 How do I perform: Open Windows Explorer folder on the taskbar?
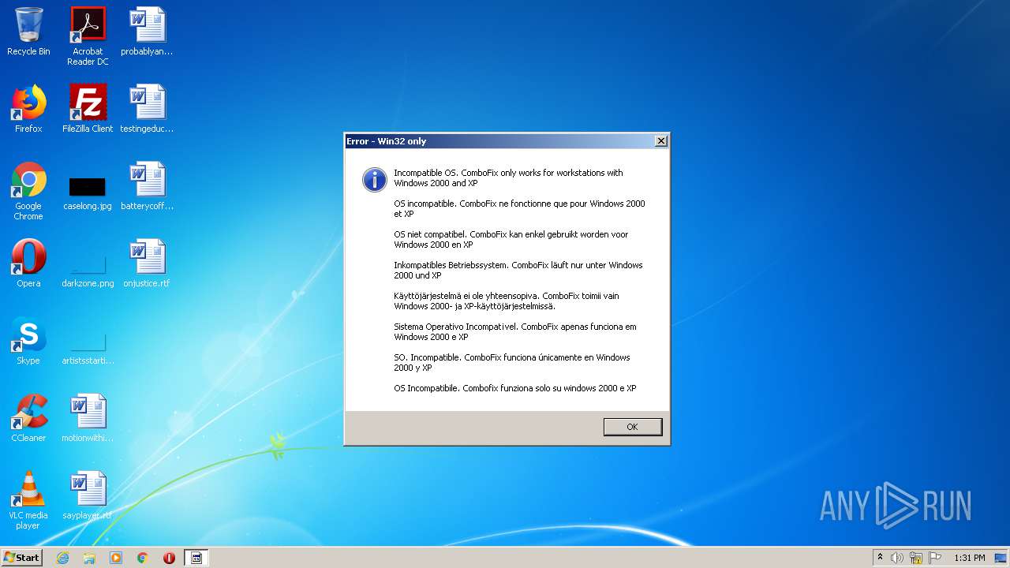pyautogui.click(x=89, y=558)
